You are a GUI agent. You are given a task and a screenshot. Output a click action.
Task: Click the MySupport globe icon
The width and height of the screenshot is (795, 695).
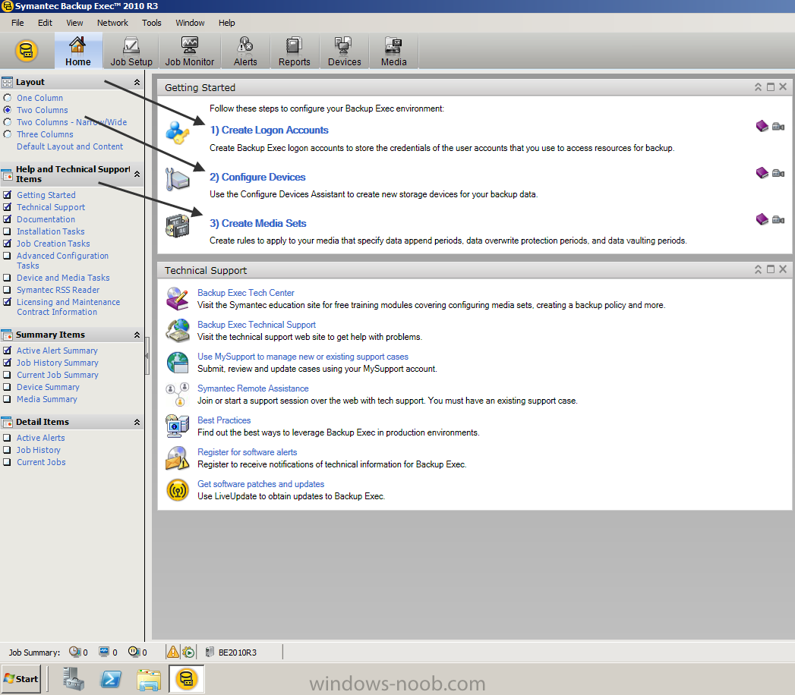178,362
